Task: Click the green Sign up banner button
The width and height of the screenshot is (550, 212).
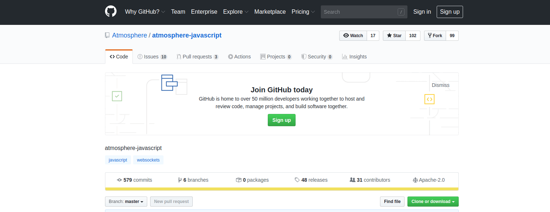Action: pos(281,120)
